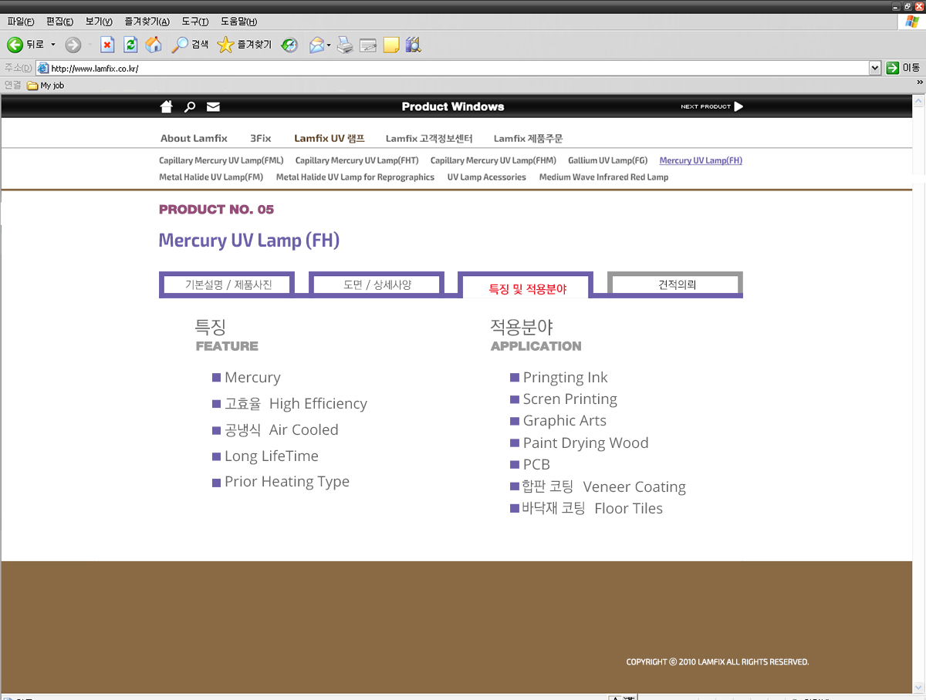Expand the address bar dropdown

coord(874,68)
